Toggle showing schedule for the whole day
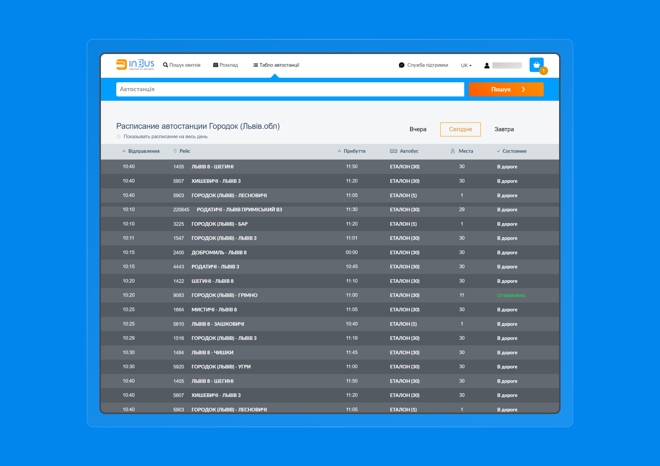This screenshot has width=660, height=466. click(x=119, y=137)
